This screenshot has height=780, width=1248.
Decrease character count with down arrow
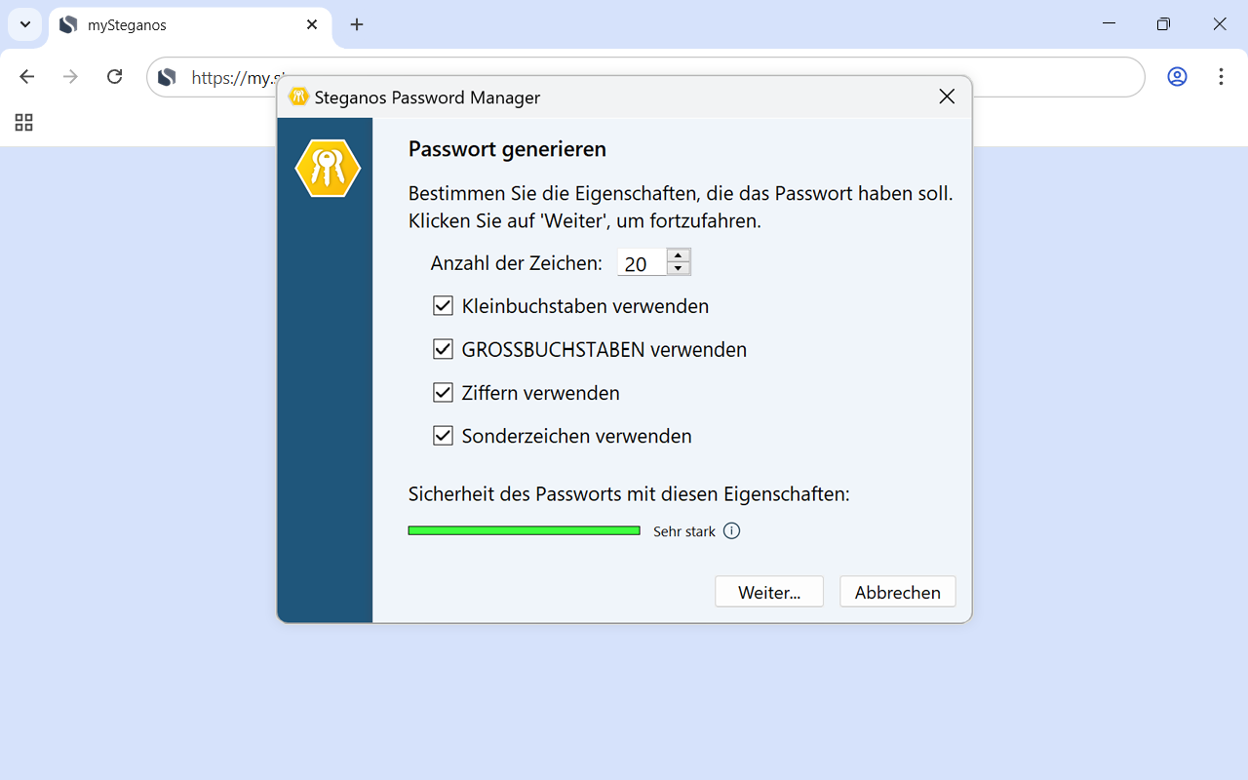(x=679, y=269)
